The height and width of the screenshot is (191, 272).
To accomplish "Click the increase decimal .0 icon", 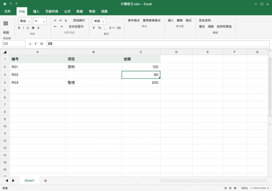I will coord(110,28).
